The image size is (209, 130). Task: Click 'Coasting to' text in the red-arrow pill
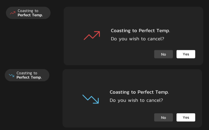tap(28, 11)
